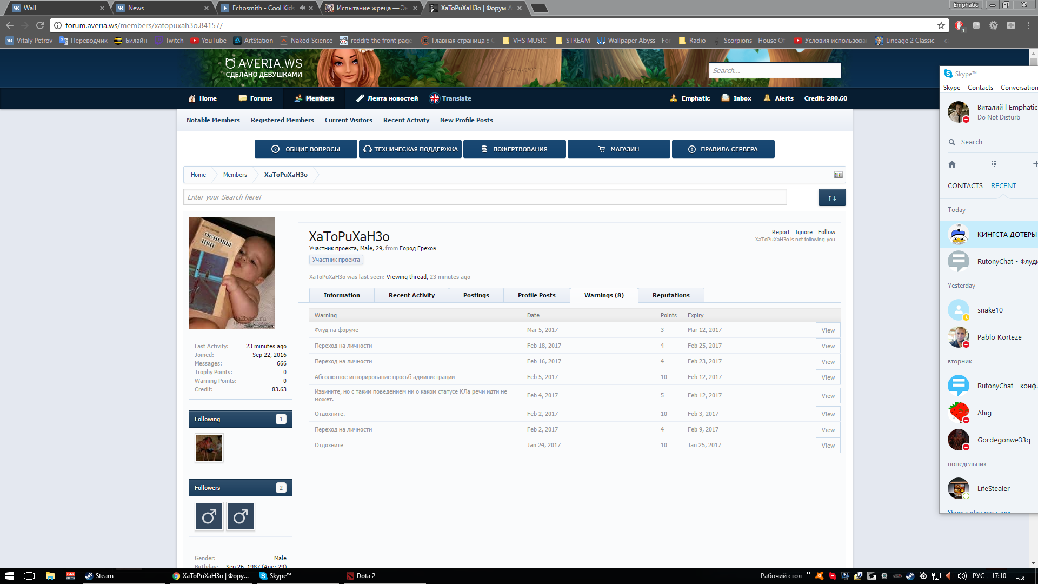
Task: Open the Skype home icon
Action: (952, 164)
